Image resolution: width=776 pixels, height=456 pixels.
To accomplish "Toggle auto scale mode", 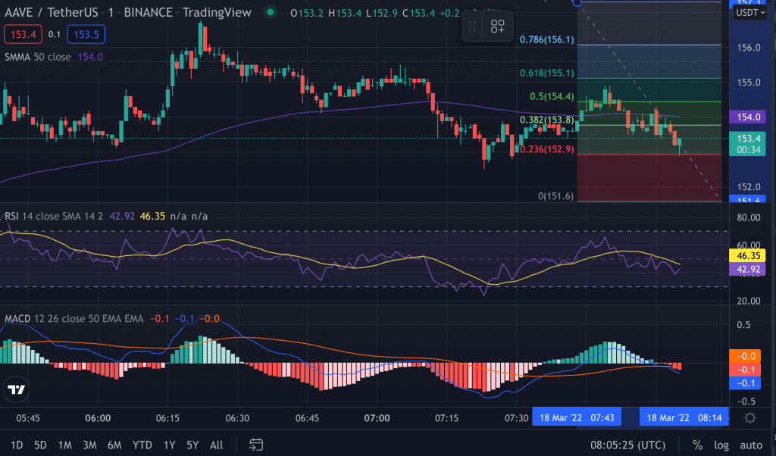I will point(751,445).
